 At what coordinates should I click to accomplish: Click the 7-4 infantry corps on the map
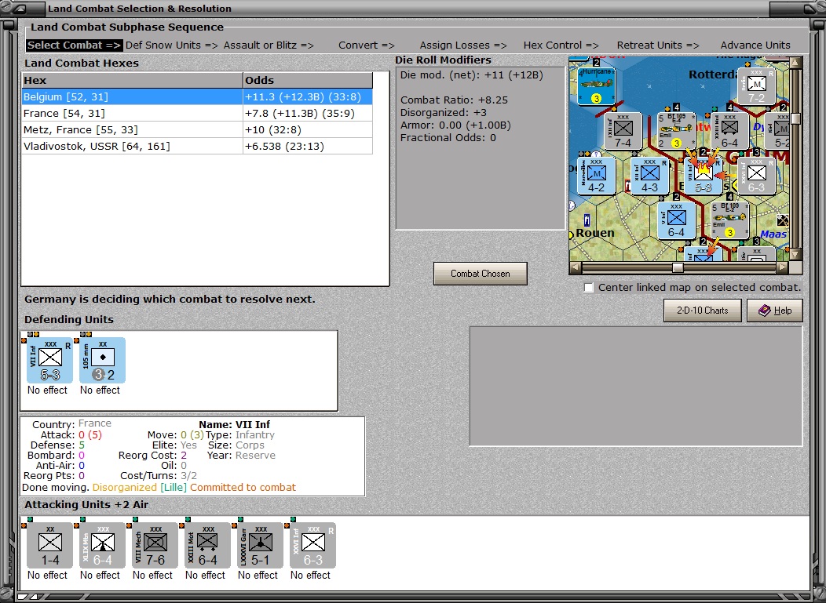point(623,131)
